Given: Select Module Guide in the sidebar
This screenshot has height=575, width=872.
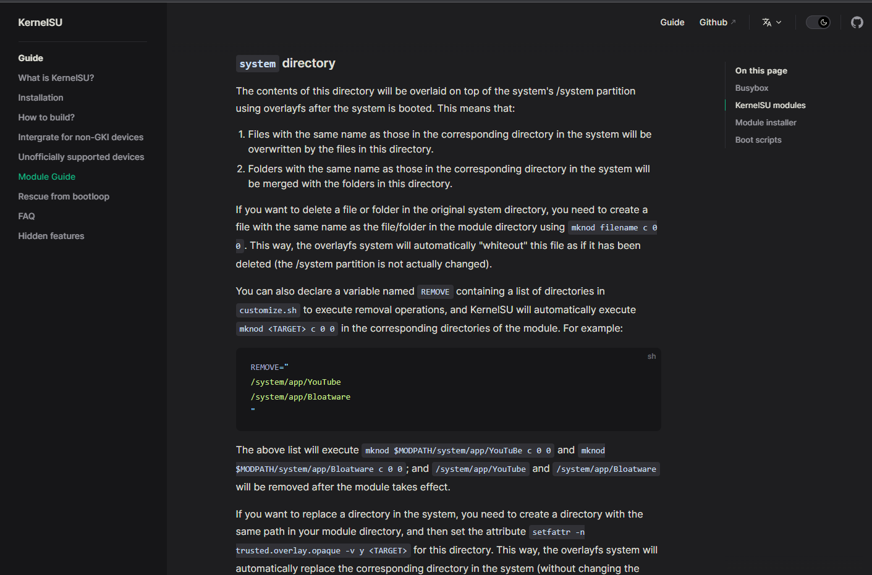Looking at the screenshot, I should 46,177.
